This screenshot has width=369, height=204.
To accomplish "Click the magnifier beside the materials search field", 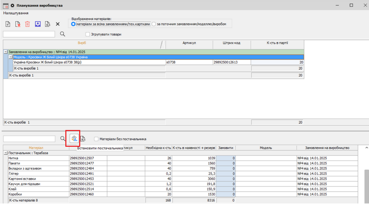I will coord(63,139).
